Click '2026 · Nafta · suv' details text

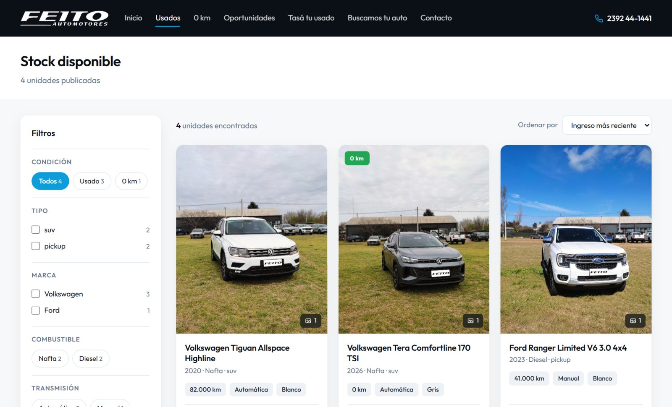(x=373, y=371)
